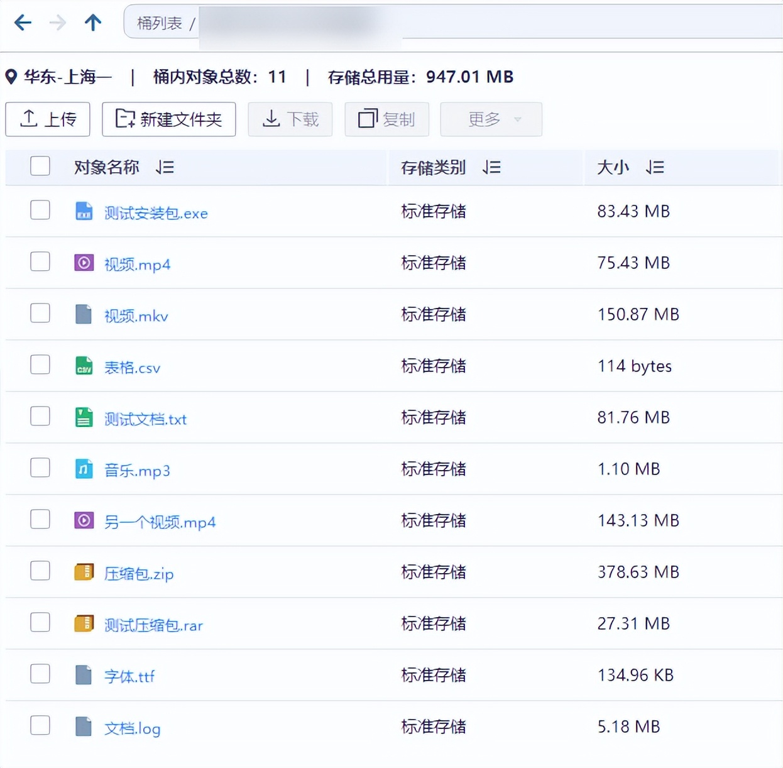Open the 测试文档.txt file link

[144, 419]
